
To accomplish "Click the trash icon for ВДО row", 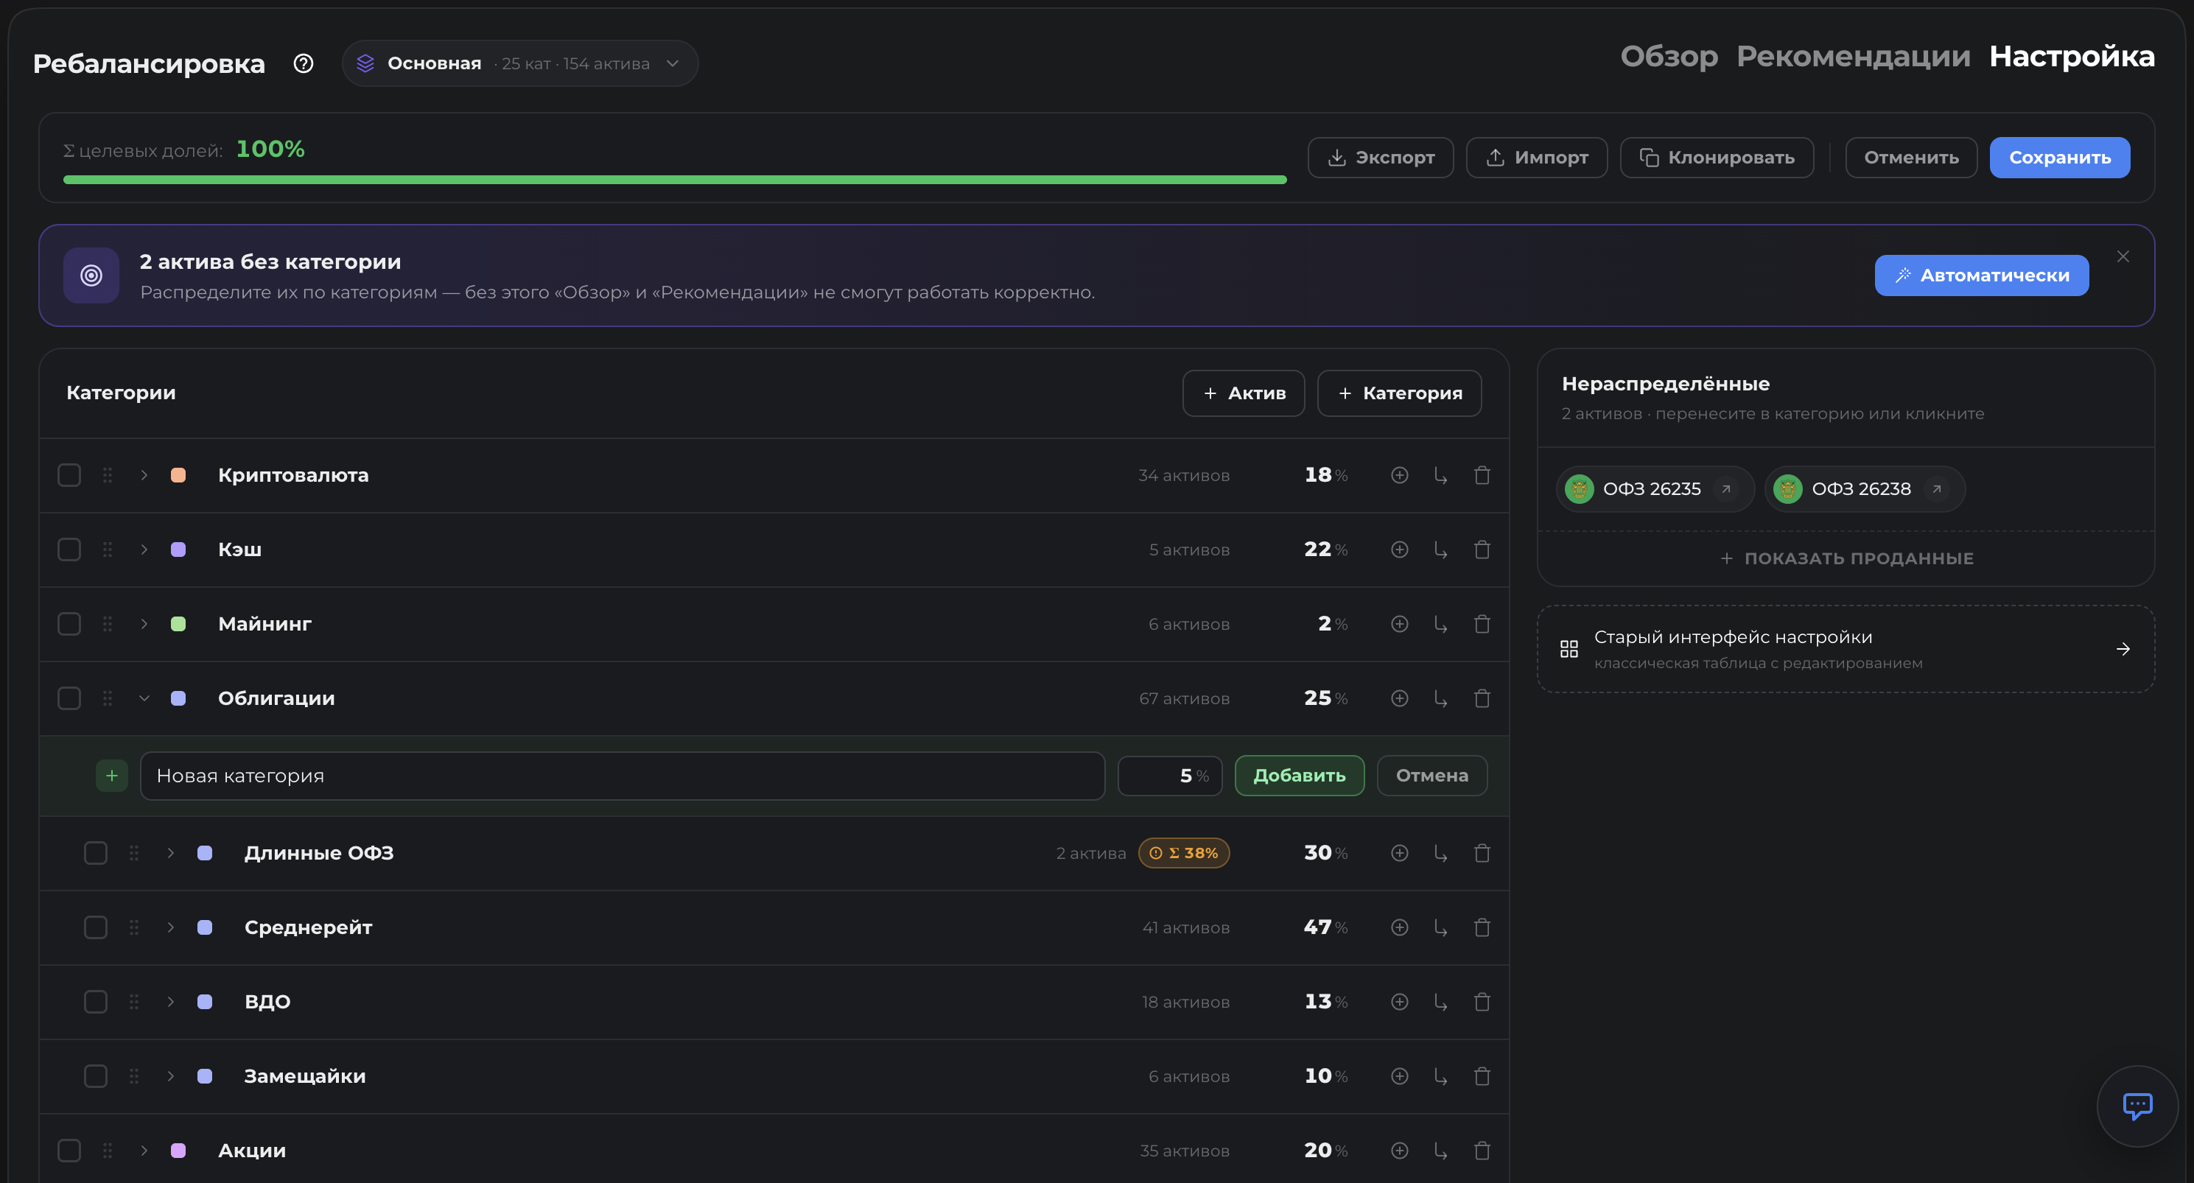I will 1482,1002.
